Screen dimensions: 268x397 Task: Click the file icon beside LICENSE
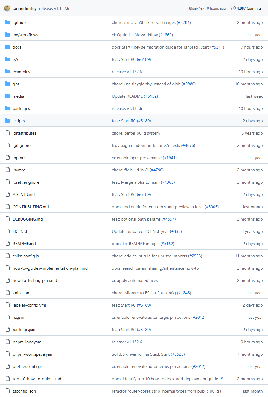pyautogui.click(x=7, y=231)
